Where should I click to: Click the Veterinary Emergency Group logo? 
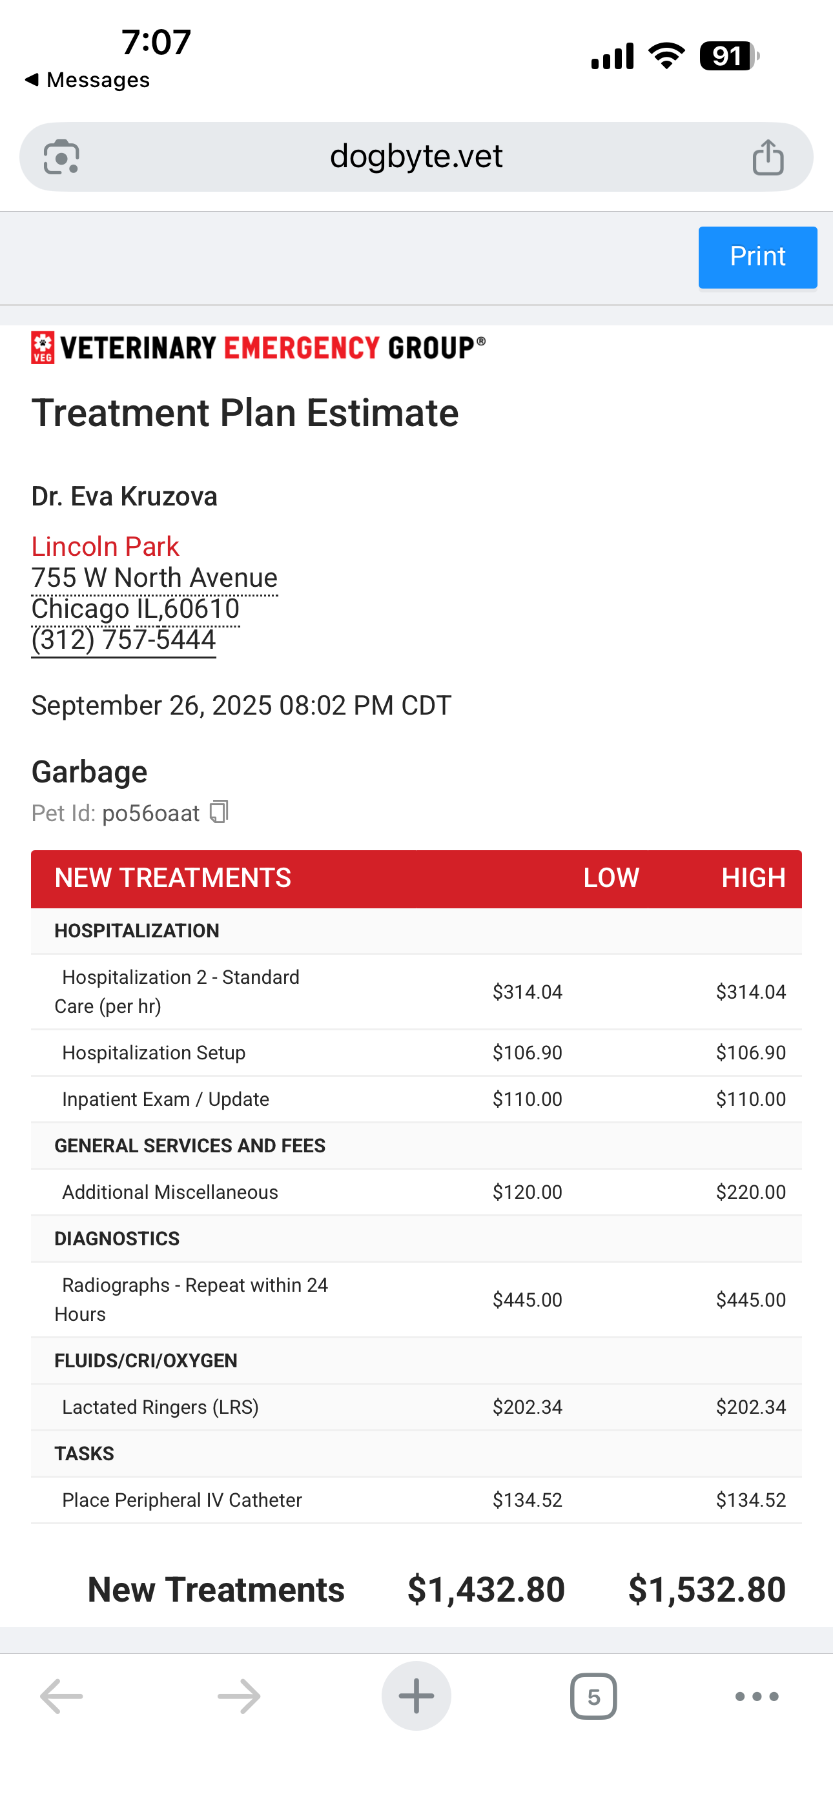tap(258, 347)
